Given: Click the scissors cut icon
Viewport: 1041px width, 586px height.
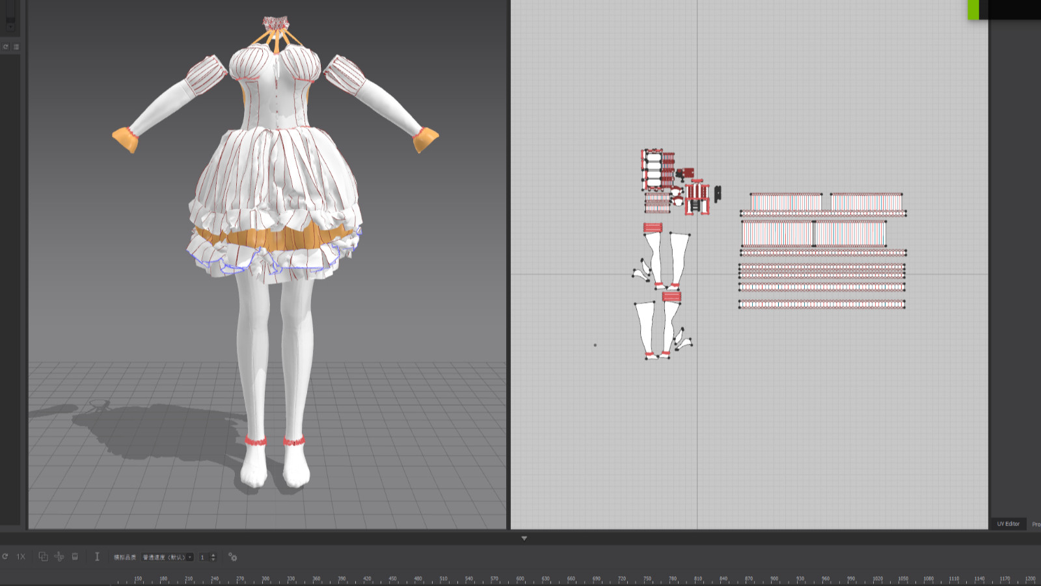Looking at the screenshot, I should click(x=59, y=557).
